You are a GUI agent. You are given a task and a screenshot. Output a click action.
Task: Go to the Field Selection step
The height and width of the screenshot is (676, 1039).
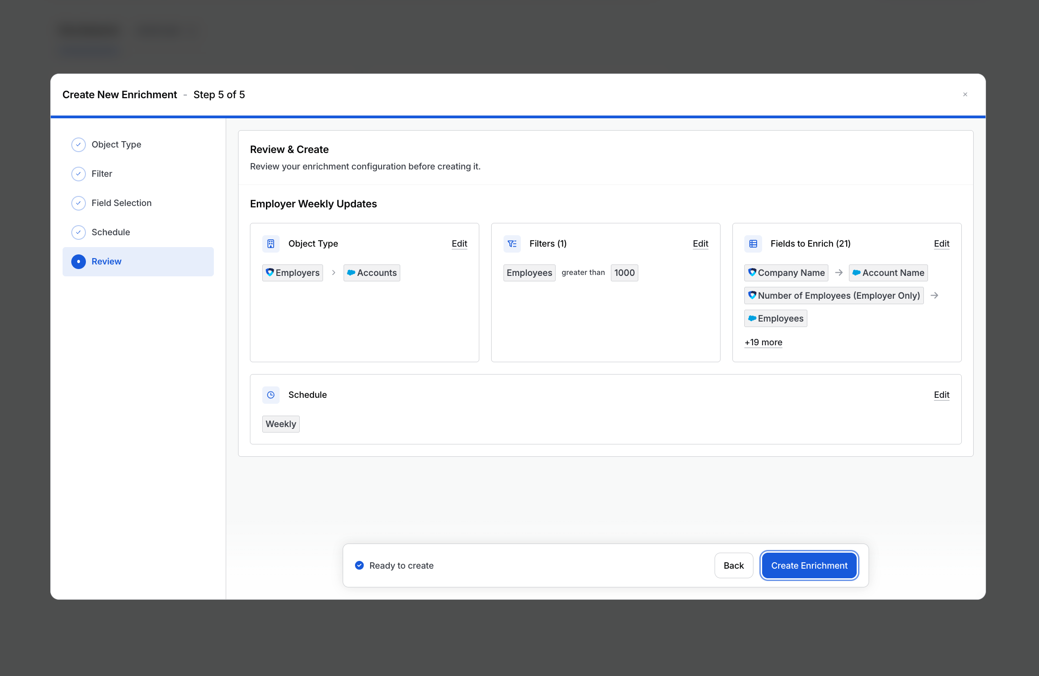click(138, 203)
